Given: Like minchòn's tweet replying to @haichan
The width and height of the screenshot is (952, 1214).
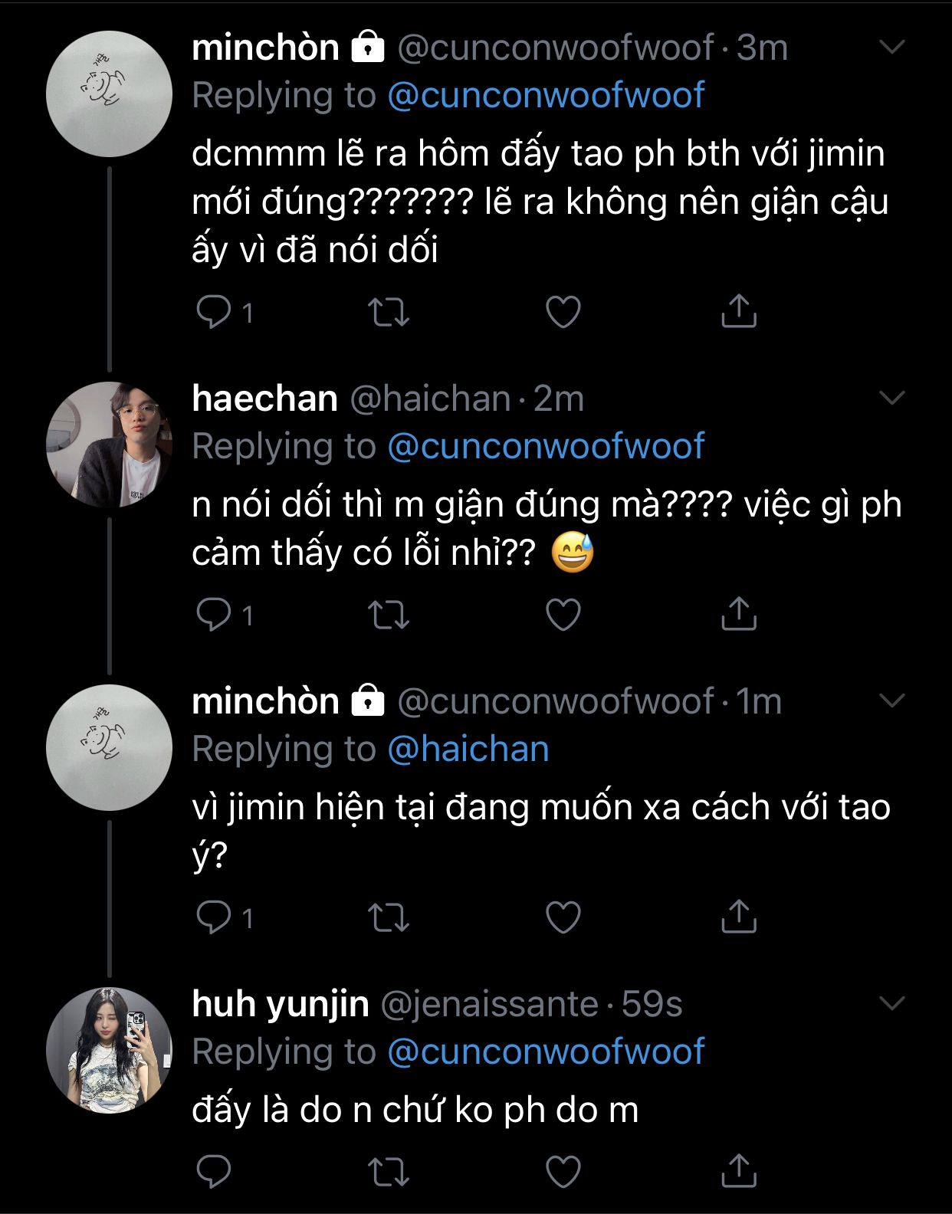Looking at the screenshot, I should pos(563,917).
